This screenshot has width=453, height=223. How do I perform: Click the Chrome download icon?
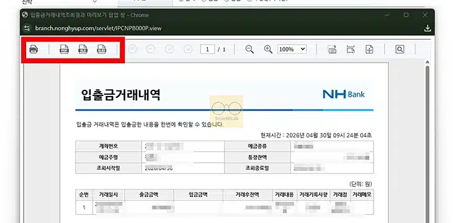[428, 28]
